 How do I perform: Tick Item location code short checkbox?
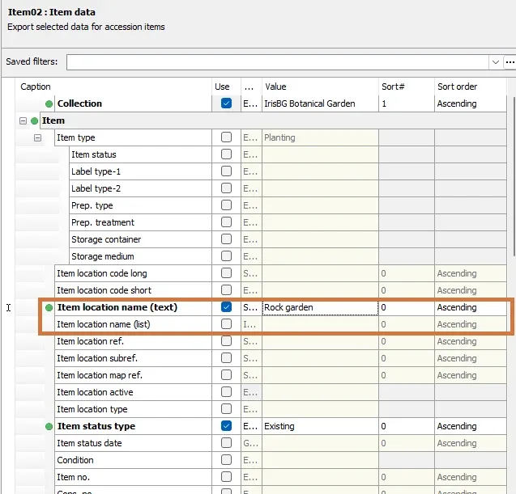[x=226, y=290]
